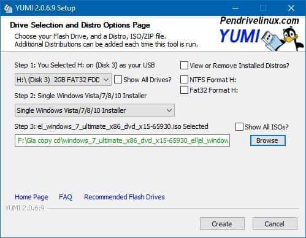Screen dimensions: 306x238
Task: Open the FAQ link
Action: coord(66,197)
